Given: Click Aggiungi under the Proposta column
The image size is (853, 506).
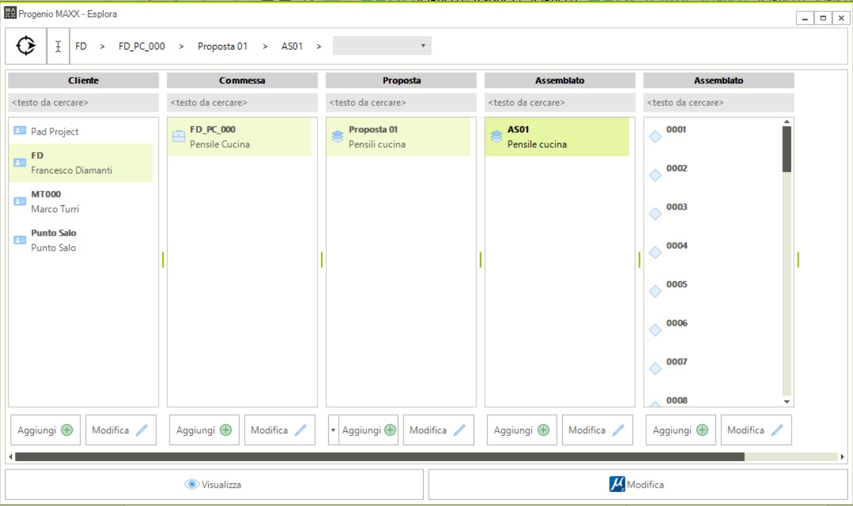Looking at the screenshot, I should tap(369, 430).
